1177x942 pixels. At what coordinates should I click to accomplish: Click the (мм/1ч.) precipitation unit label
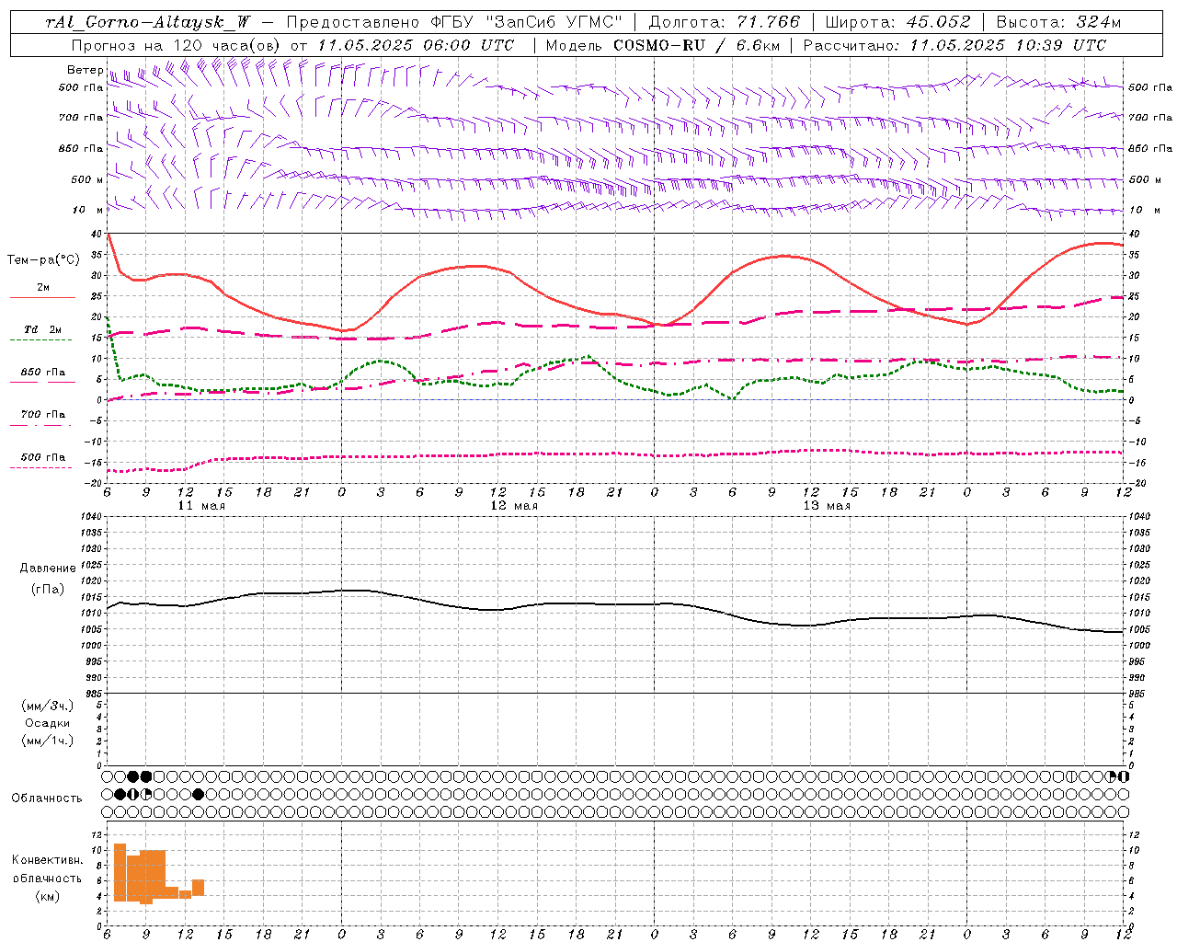tap(48, 741)
